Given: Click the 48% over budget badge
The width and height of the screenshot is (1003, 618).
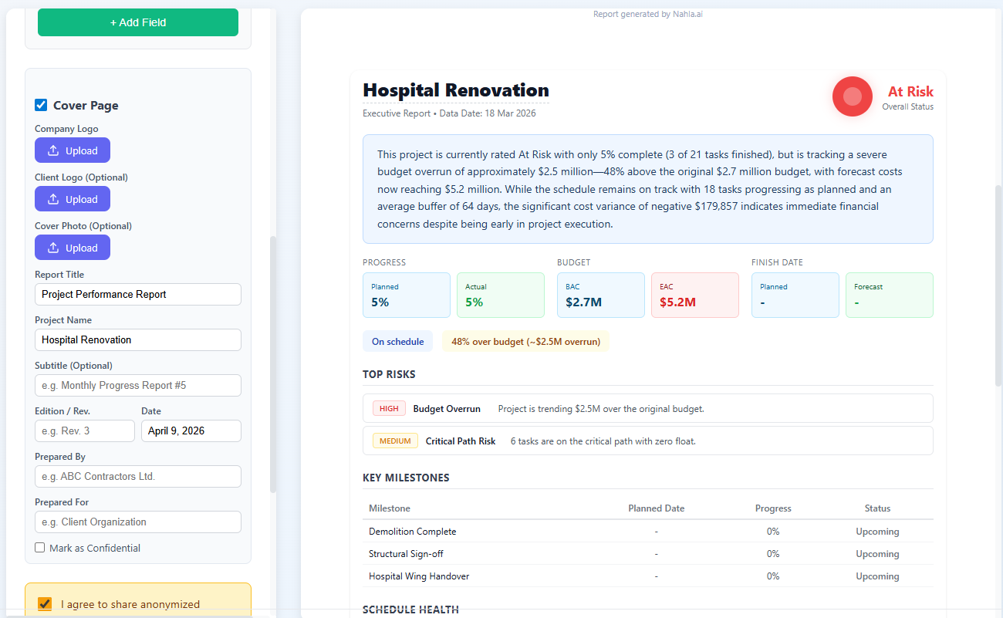Looking at the screenshot, I should coord(526,341).
